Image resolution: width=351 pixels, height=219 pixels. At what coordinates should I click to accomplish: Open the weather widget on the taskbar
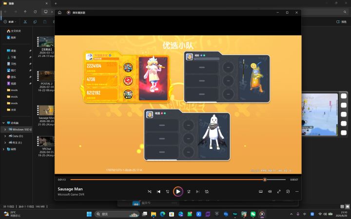12,214
